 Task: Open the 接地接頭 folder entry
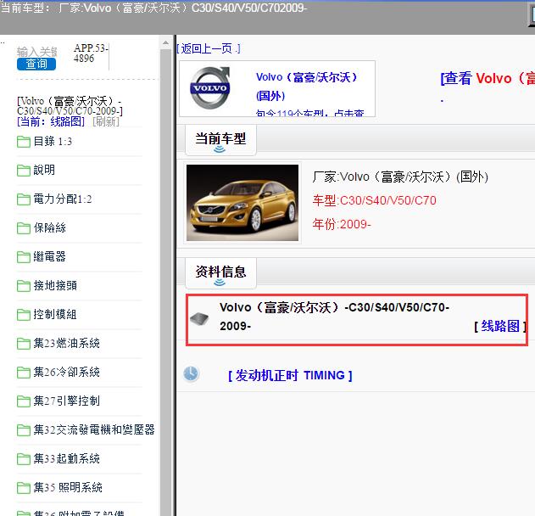pos(55,285)
